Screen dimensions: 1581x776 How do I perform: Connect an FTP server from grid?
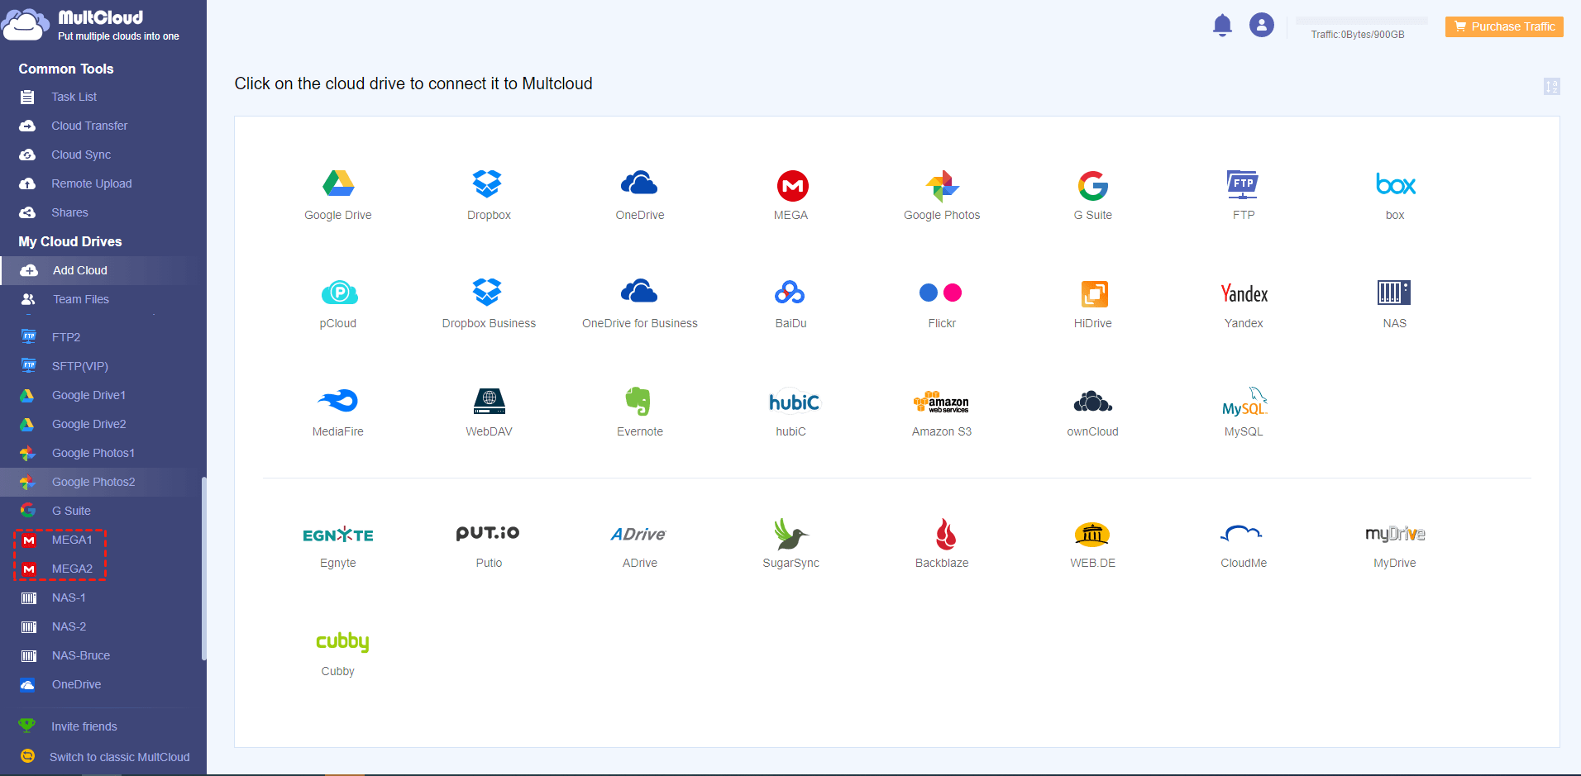point(1244,195)
